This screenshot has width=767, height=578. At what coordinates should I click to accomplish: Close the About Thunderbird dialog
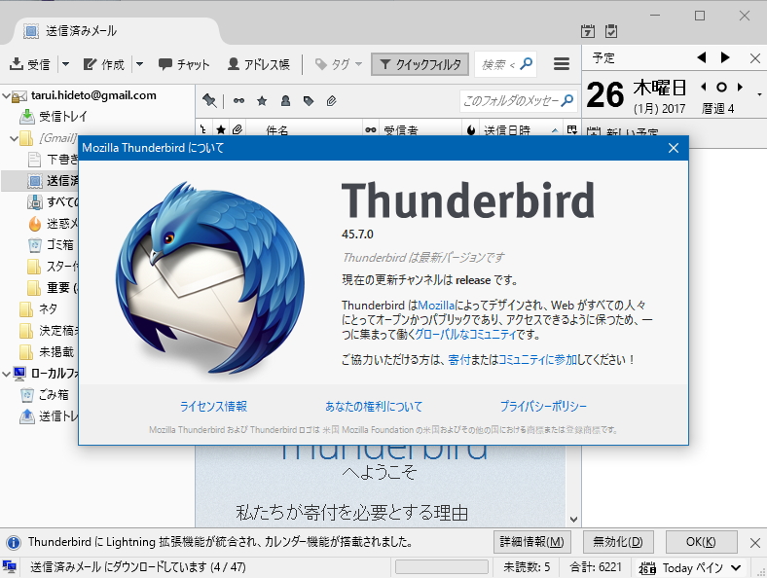click(x=674, y=148)
